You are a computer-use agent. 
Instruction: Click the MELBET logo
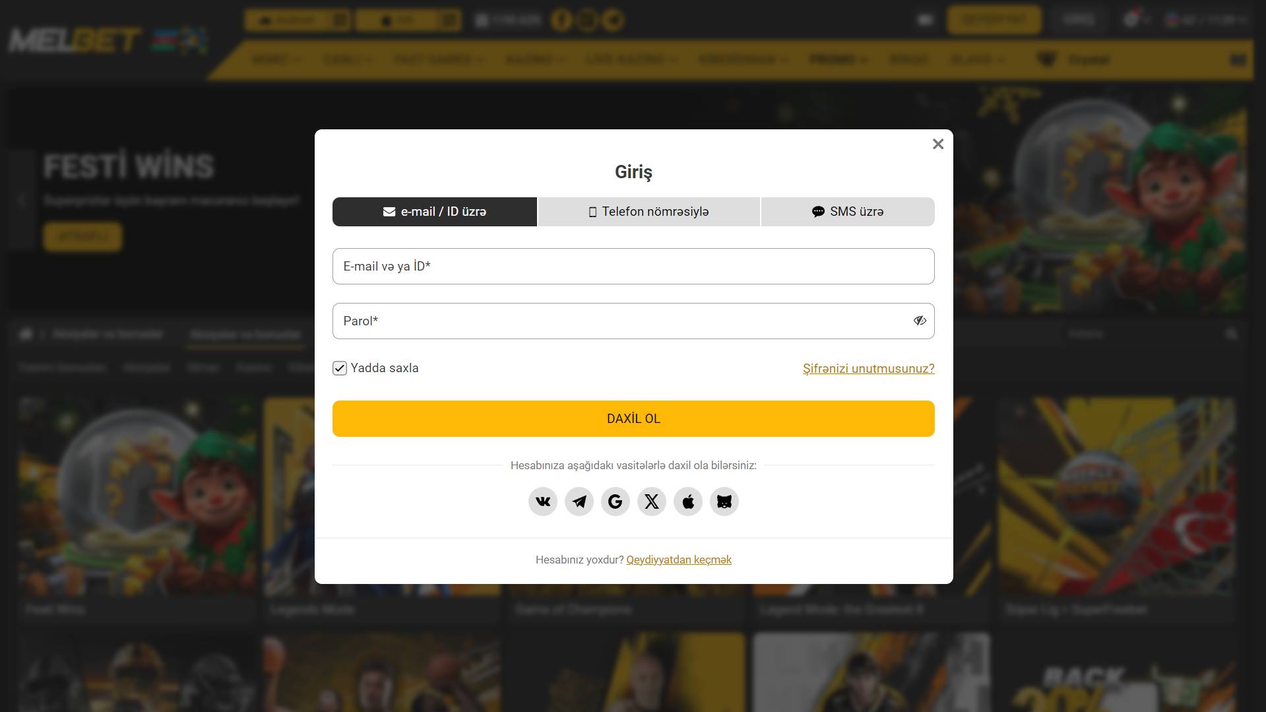[x=75, y=41]
